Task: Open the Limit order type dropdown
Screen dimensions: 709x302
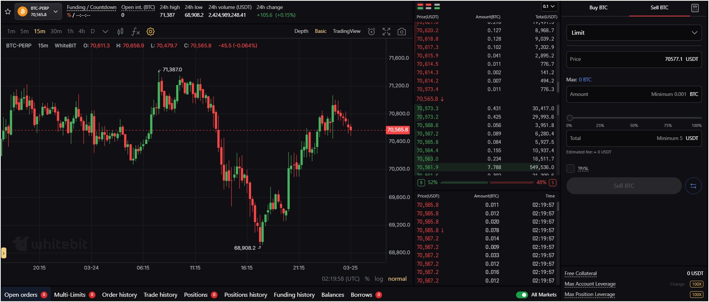Action: (x=634, y=33)
